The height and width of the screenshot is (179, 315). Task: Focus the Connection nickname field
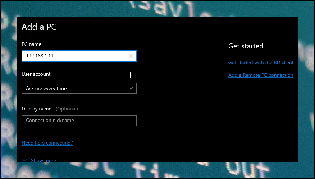pyautogui.click(x=79, y=121)
